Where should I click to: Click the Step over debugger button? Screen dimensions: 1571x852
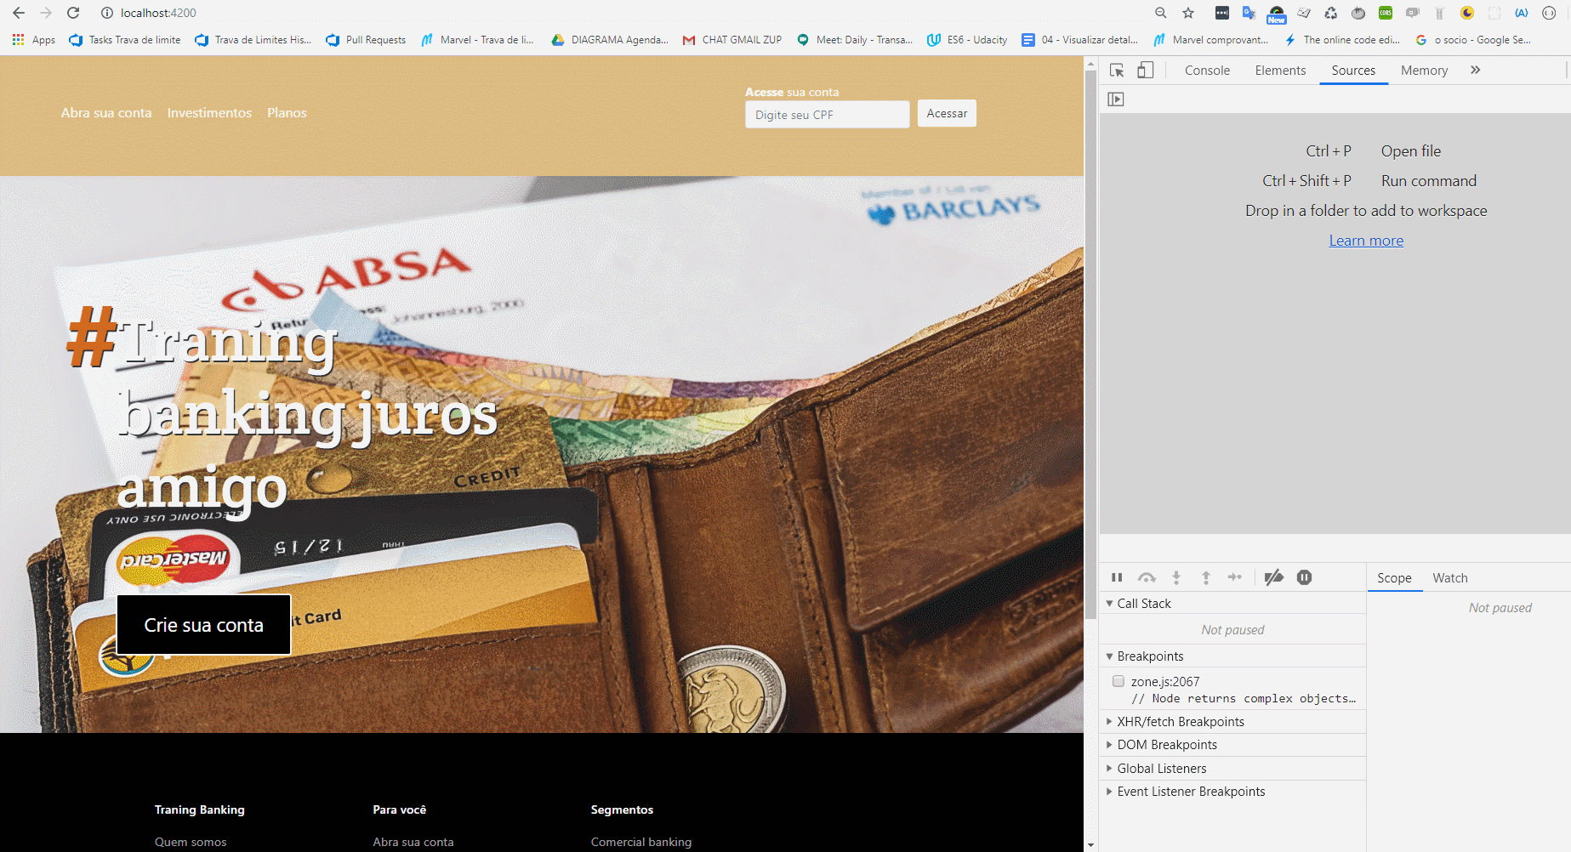coord(1147,577)
